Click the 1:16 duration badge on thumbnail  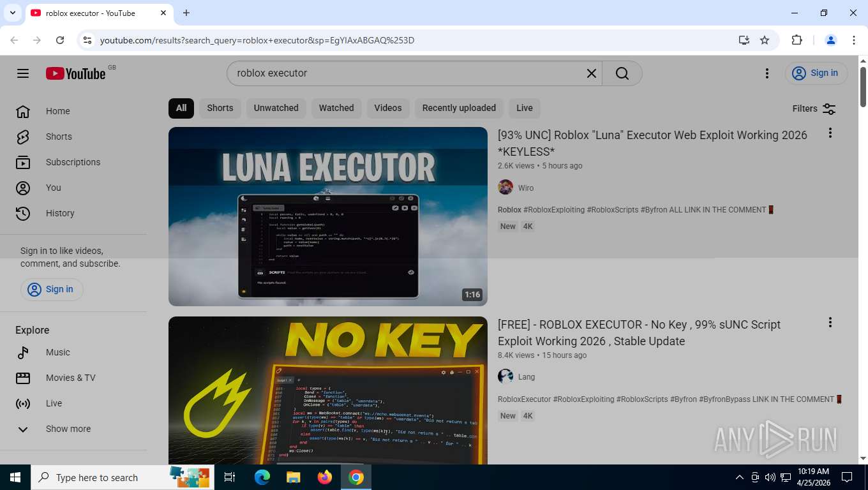click(472, 295)
